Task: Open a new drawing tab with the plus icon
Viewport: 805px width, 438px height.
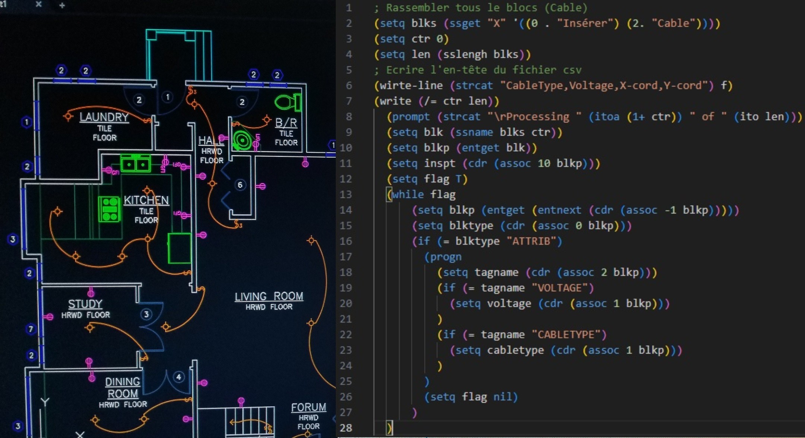Action: point(63,6)
